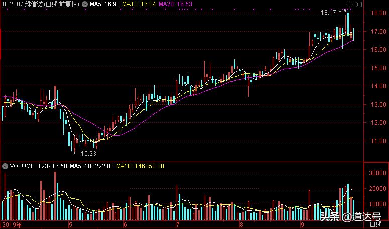Viewport: 389px width, 229px height.
Task: Click month 9 on the time axis
Action: point(303,225)
